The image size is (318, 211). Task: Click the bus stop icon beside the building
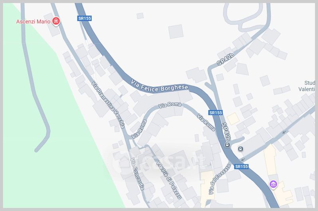(x=240, y=149)
